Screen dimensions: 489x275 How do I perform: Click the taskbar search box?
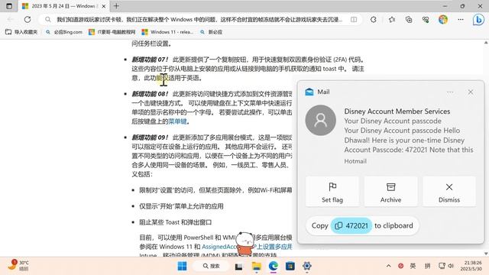pos(211,266)
